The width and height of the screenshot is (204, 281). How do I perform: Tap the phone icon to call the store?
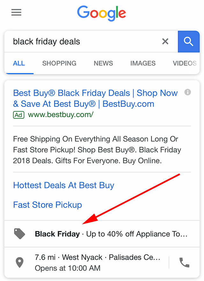(184, 262)
